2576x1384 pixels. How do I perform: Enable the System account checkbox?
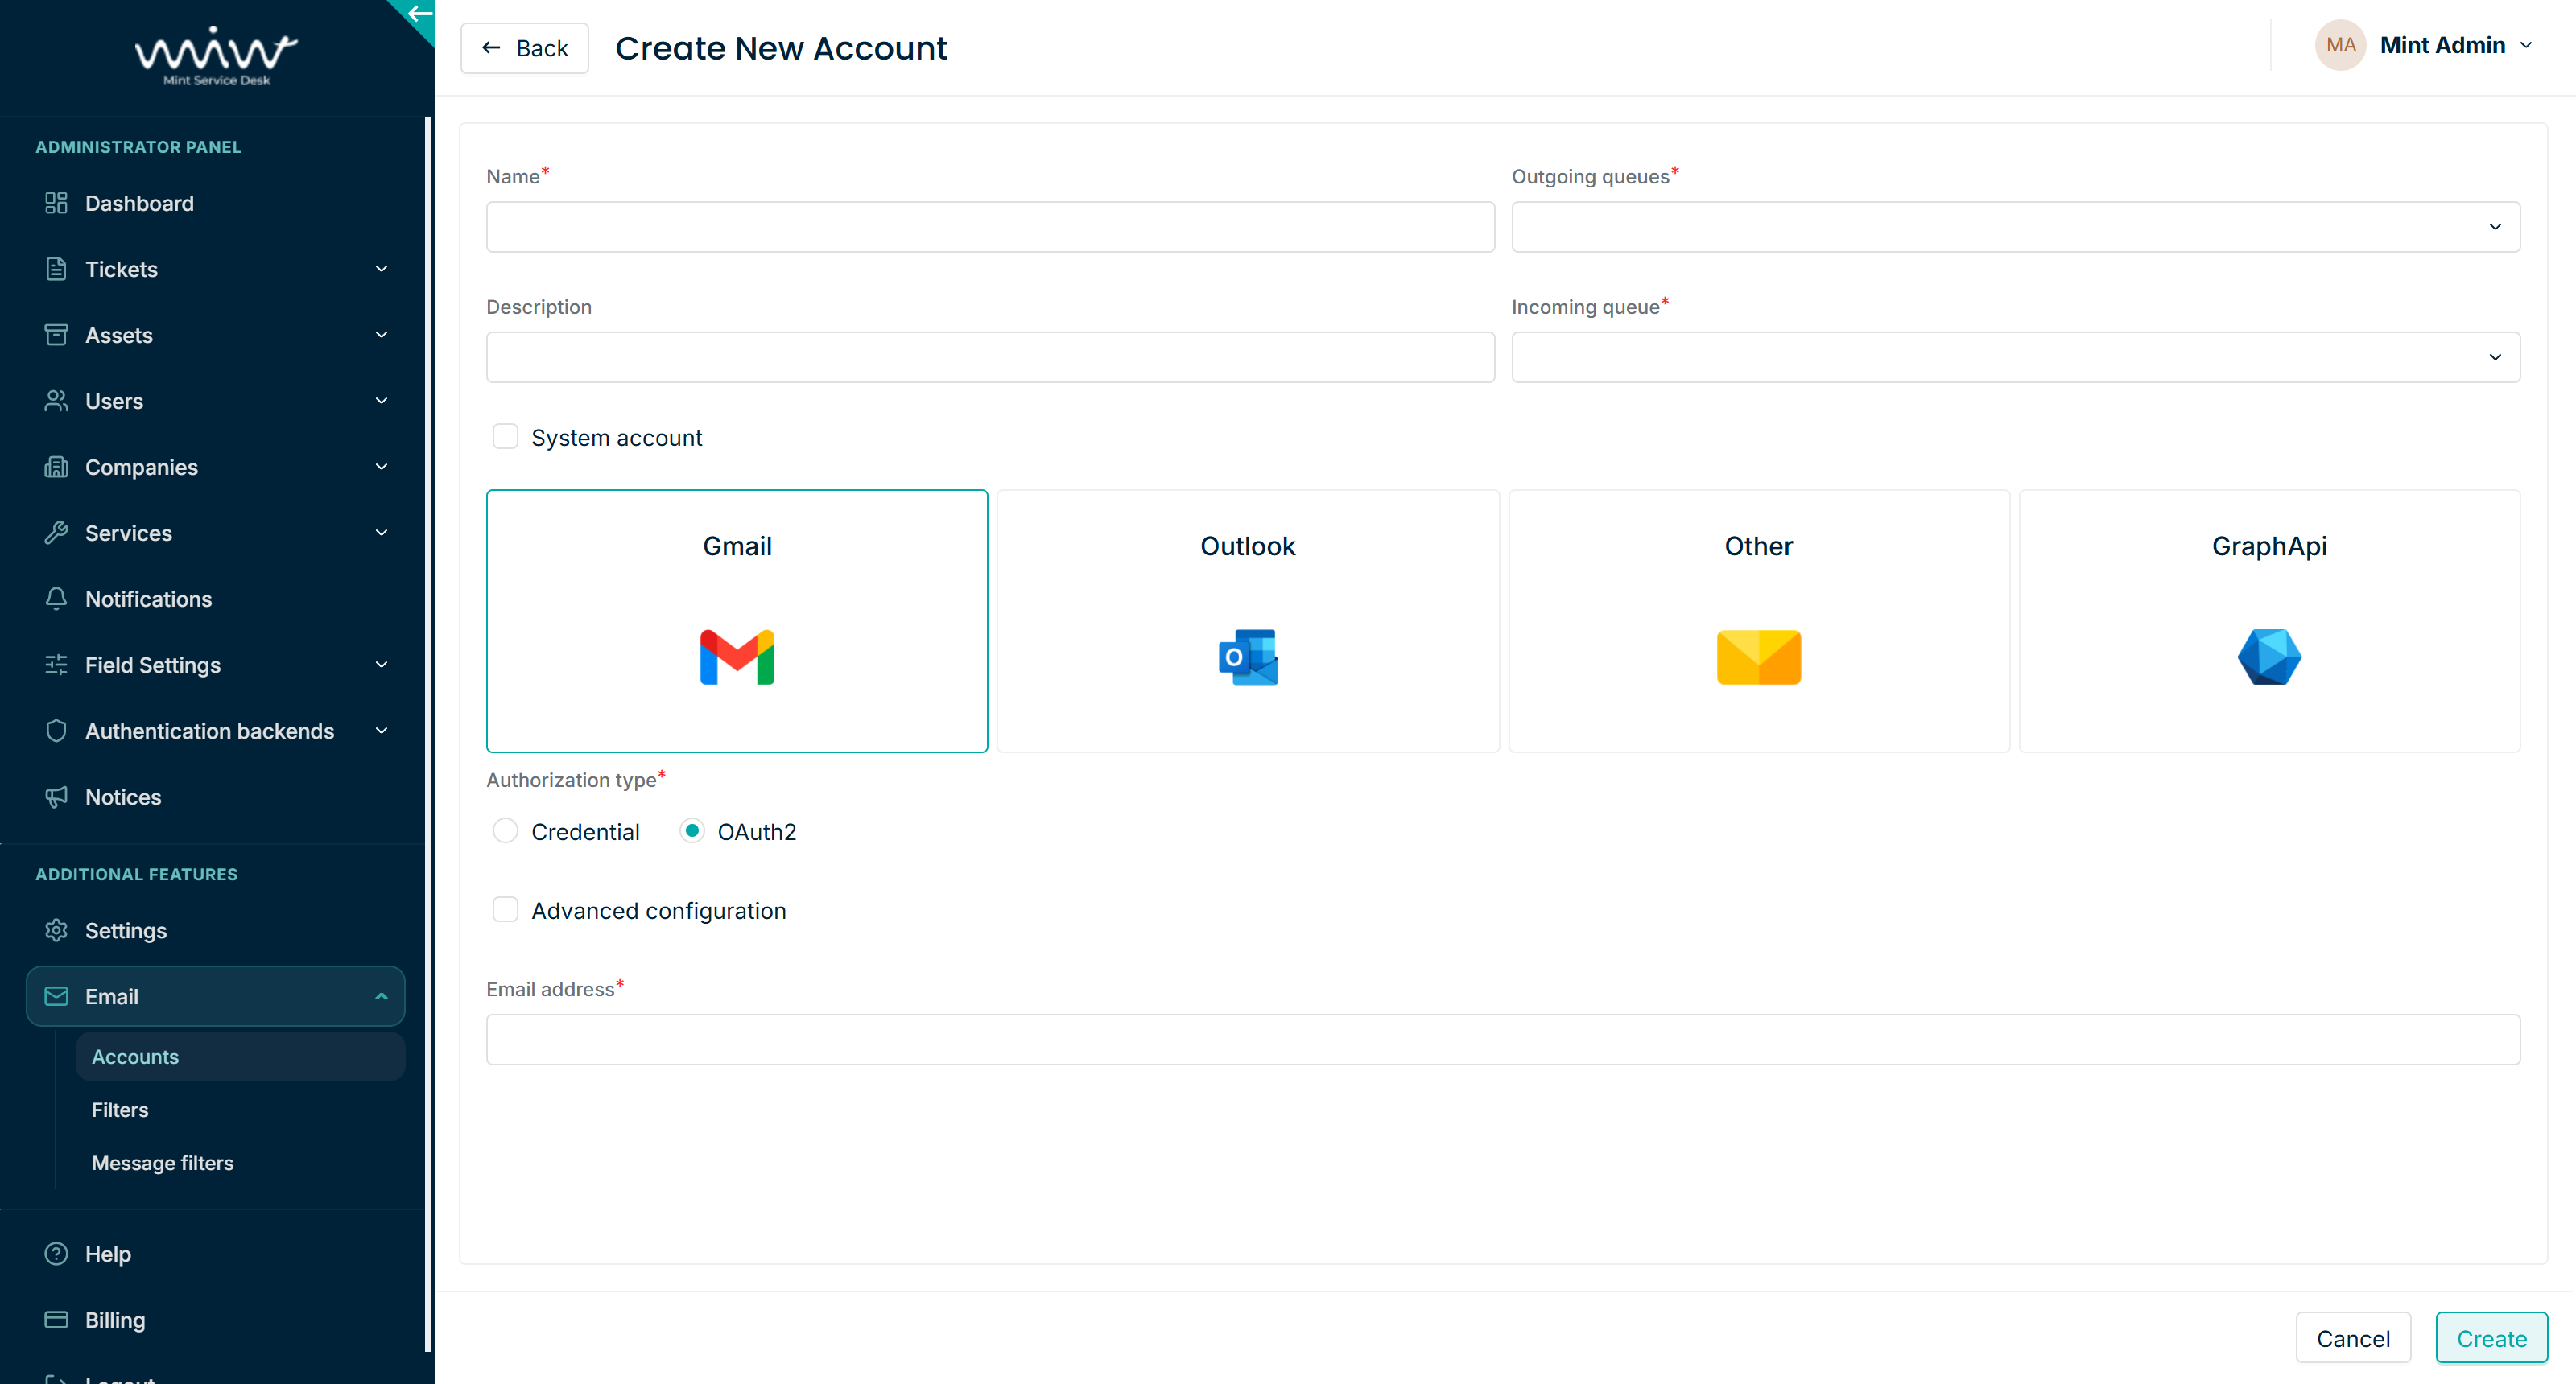tap(505, 437)
